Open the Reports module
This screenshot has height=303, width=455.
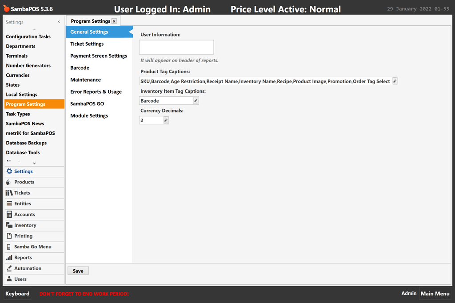[x=35, y=257]
